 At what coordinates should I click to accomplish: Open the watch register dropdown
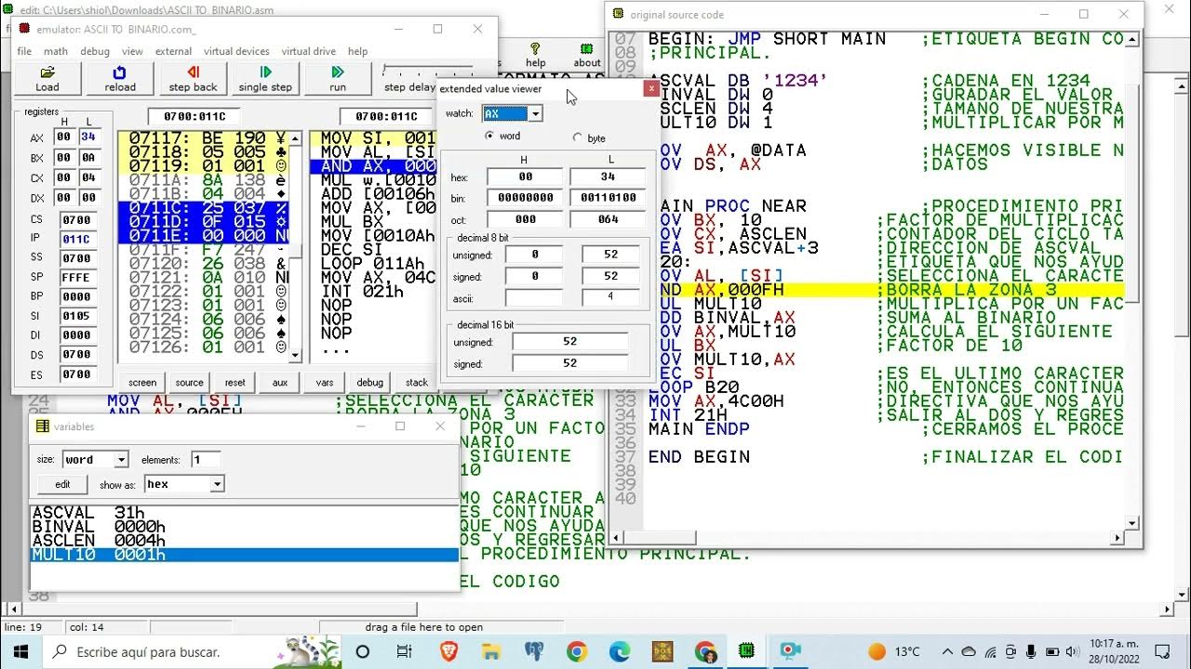pyautogui.click(x=535, y=113)
